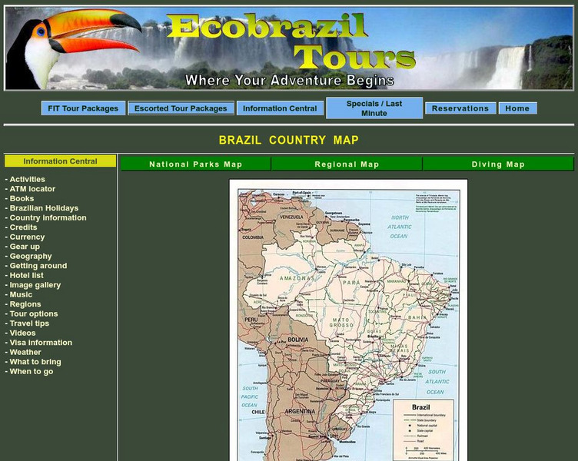The width and height of the screenshot is (578, 461).
Task: Click the Ecobrazil Tours banner image
Action: tap(289, 48)
